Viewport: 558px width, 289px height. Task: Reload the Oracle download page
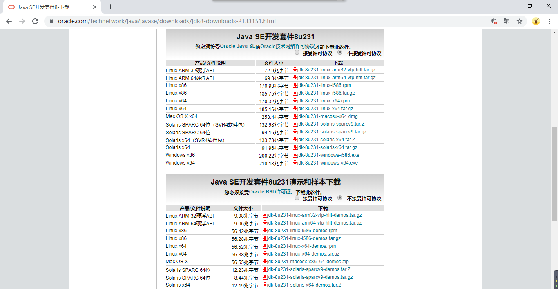click(35, 21)
